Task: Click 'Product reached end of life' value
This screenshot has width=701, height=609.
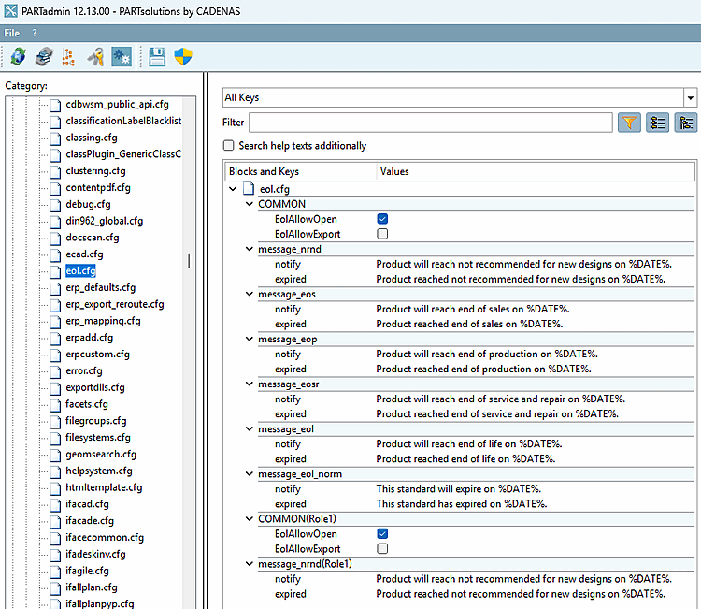Action: tap(465, 458)
